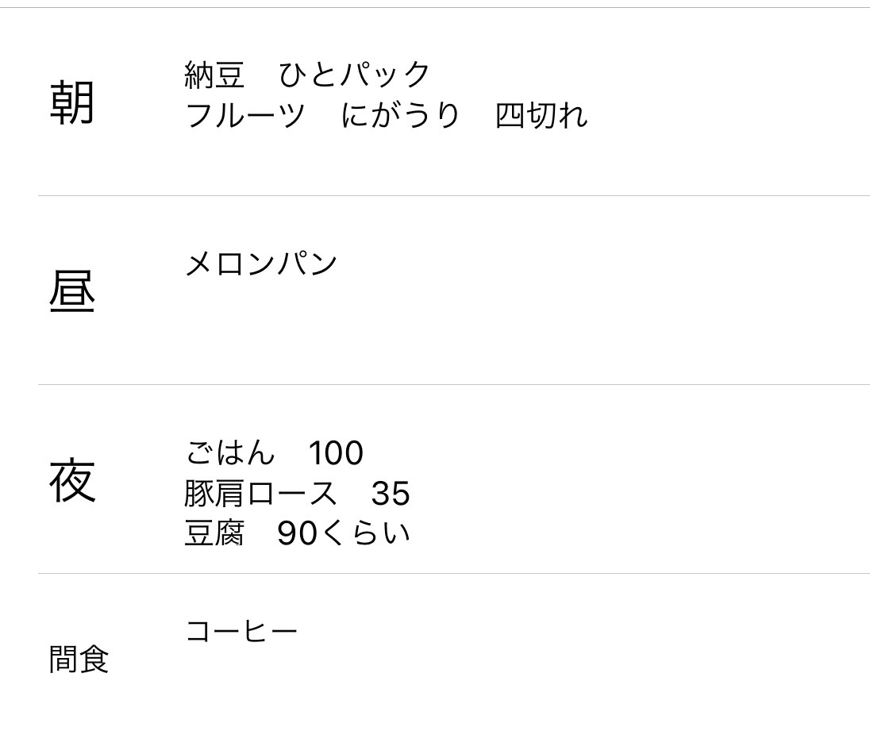Viewport: 870px width, 731px height.
Task: Edit the 納豆 ひとパック breakfast entry
Action: [307, 75]
